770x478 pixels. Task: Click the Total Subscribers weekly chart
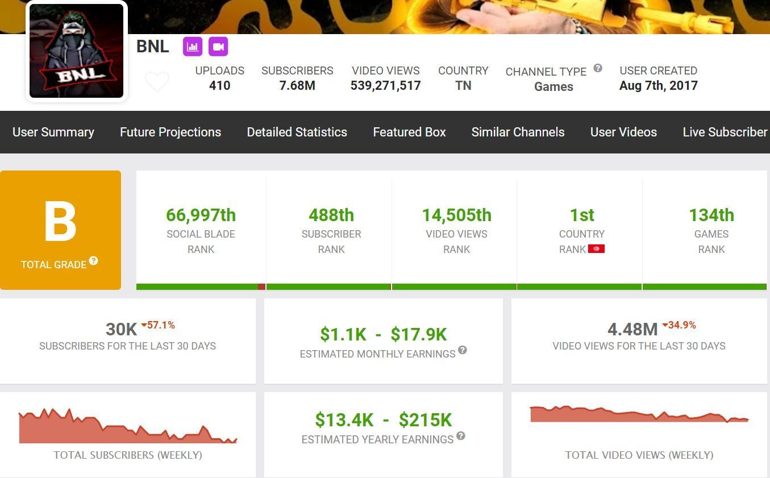[x=128, y=426]
